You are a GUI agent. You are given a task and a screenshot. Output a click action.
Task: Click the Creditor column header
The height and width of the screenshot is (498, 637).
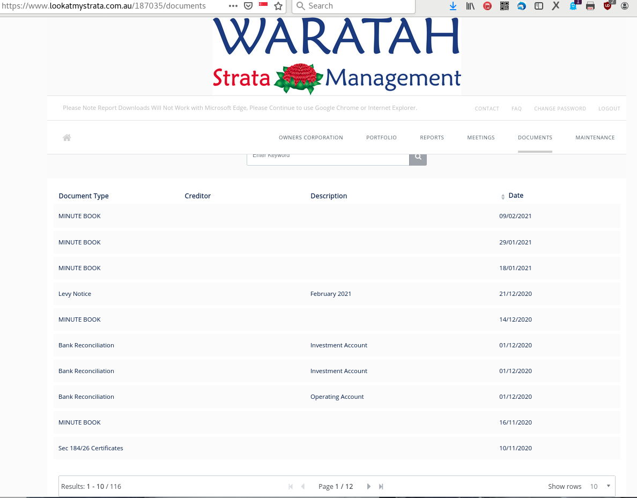pos(197,196)
